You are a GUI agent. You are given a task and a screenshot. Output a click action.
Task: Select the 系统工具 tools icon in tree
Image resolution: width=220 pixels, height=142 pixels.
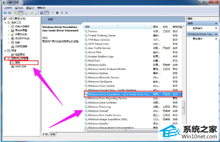pyautogui.click(x=9, y=23)
